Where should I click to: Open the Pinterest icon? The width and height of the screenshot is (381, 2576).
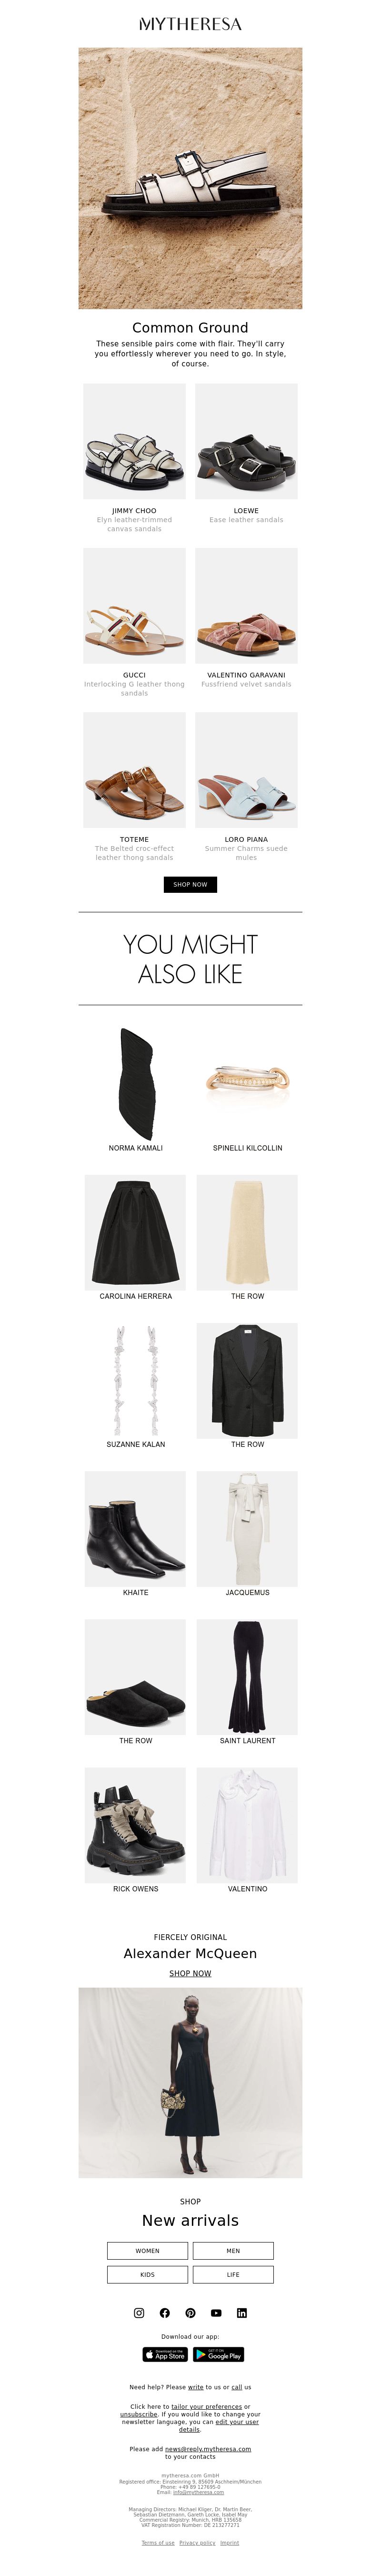(x=190, y=2313)
